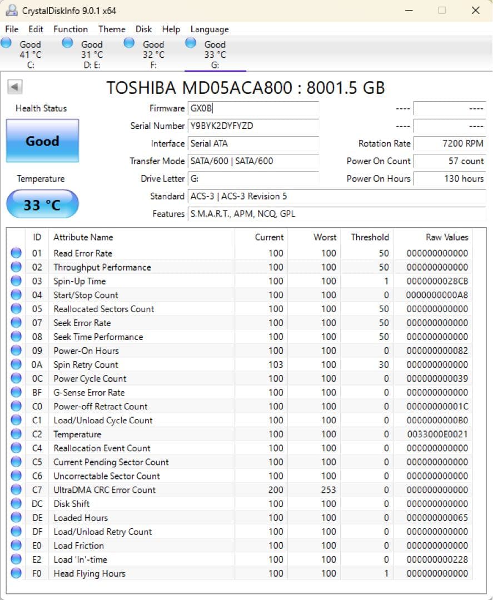Click the Good health status button
The image size is (493, 600).
pyautogui.click(x=43, y=141)
